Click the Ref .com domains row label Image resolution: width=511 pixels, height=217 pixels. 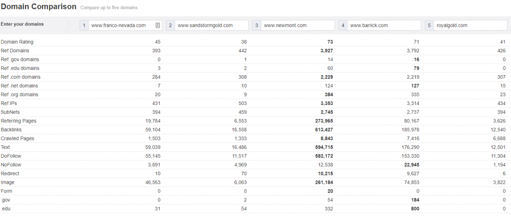20,77
